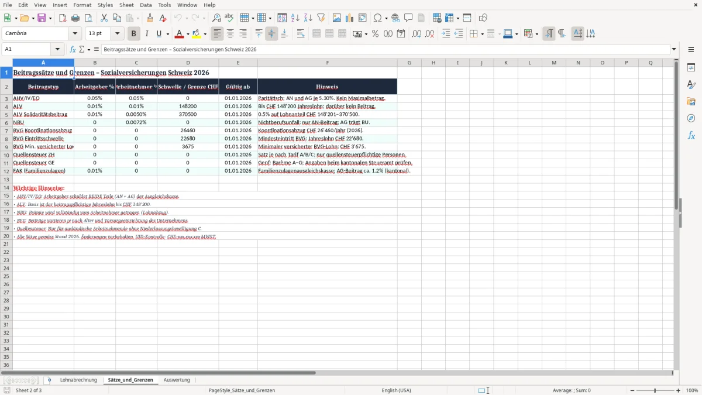Run the spelling check
Image resolution: width=702 pixels, height=395 pixels.
point(229,18)
